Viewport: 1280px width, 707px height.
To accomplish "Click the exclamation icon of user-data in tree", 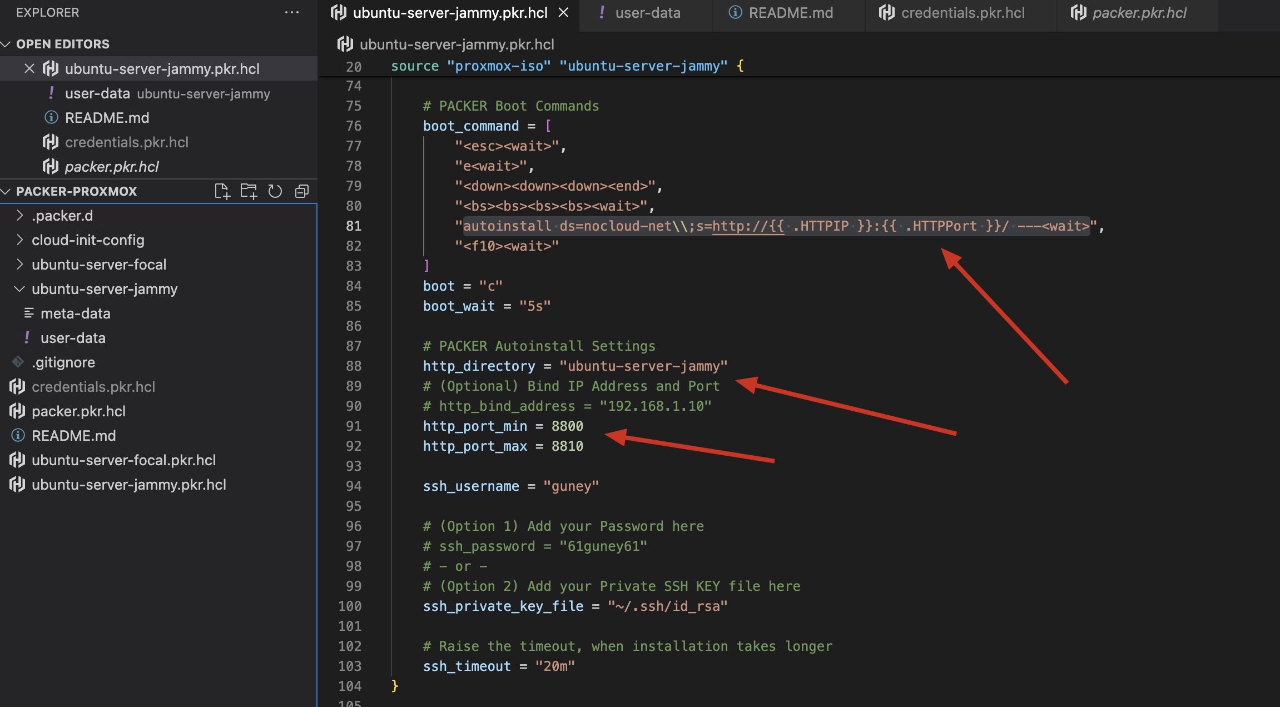I will [27, 337].
